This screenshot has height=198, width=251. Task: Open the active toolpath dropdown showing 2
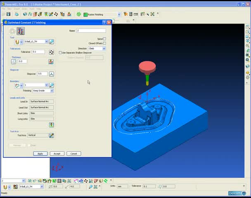(x=24, y=181)
